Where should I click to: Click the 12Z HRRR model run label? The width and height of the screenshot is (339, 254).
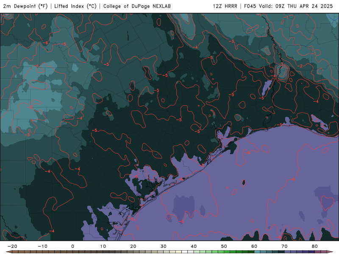225,6
